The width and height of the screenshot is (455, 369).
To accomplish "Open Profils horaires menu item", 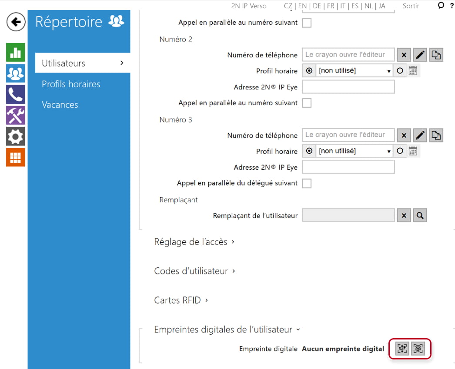I will click(x=71, y=84).
